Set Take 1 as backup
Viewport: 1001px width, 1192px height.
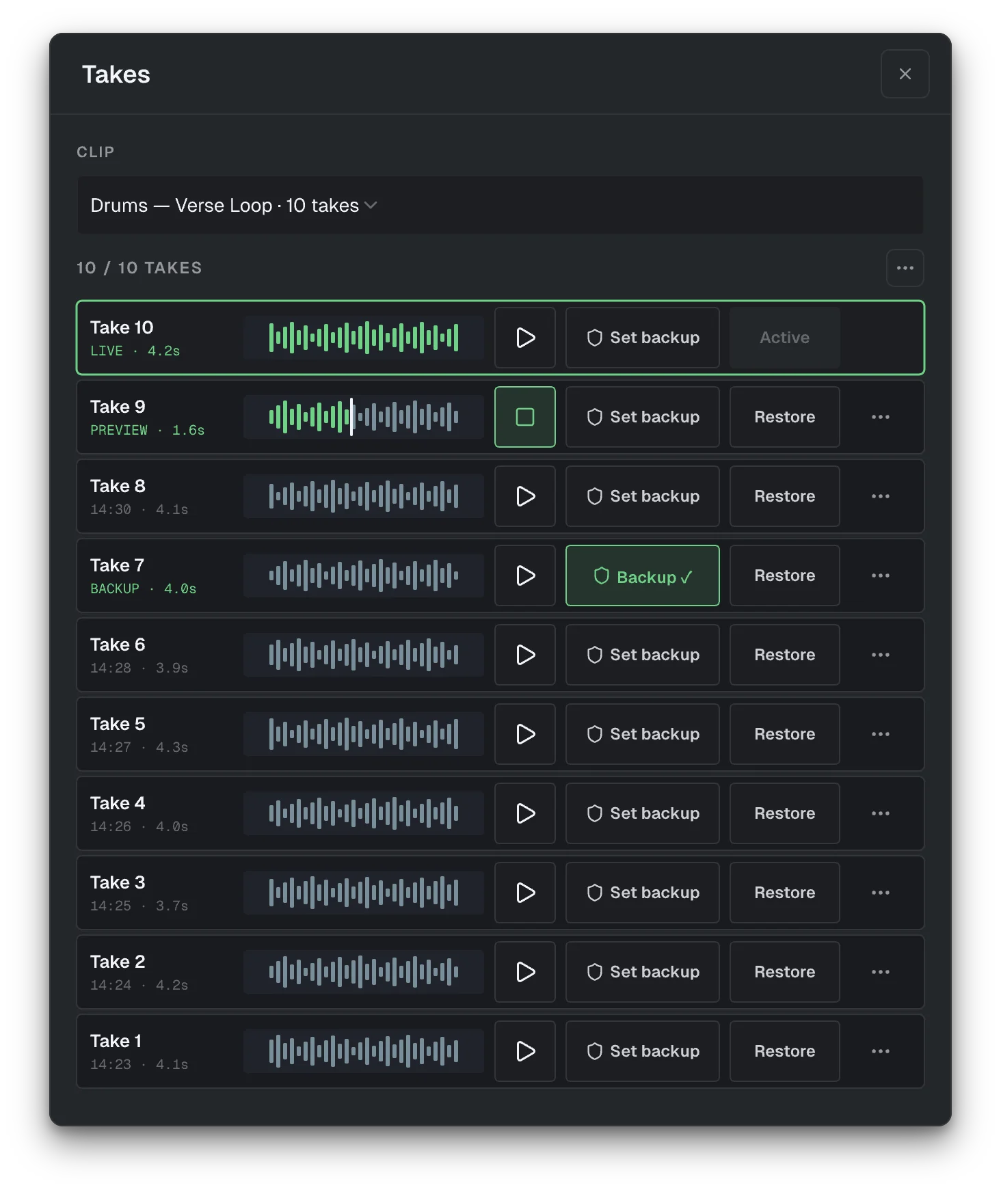tap(643, 1051)
